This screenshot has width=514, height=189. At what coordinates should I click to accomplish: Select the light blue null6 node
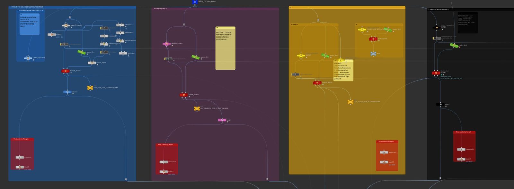373,54
